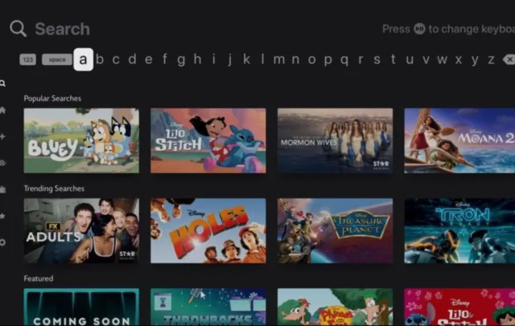This screenshot has height=326, width=515.
Task: Open the Moana 2 thumbnail
Action: (x=459, y=141)
